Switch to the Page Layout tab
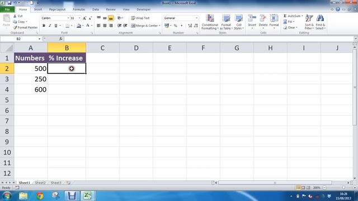The image size is (358, 201). pyautogui.click(x=57, y=9)
